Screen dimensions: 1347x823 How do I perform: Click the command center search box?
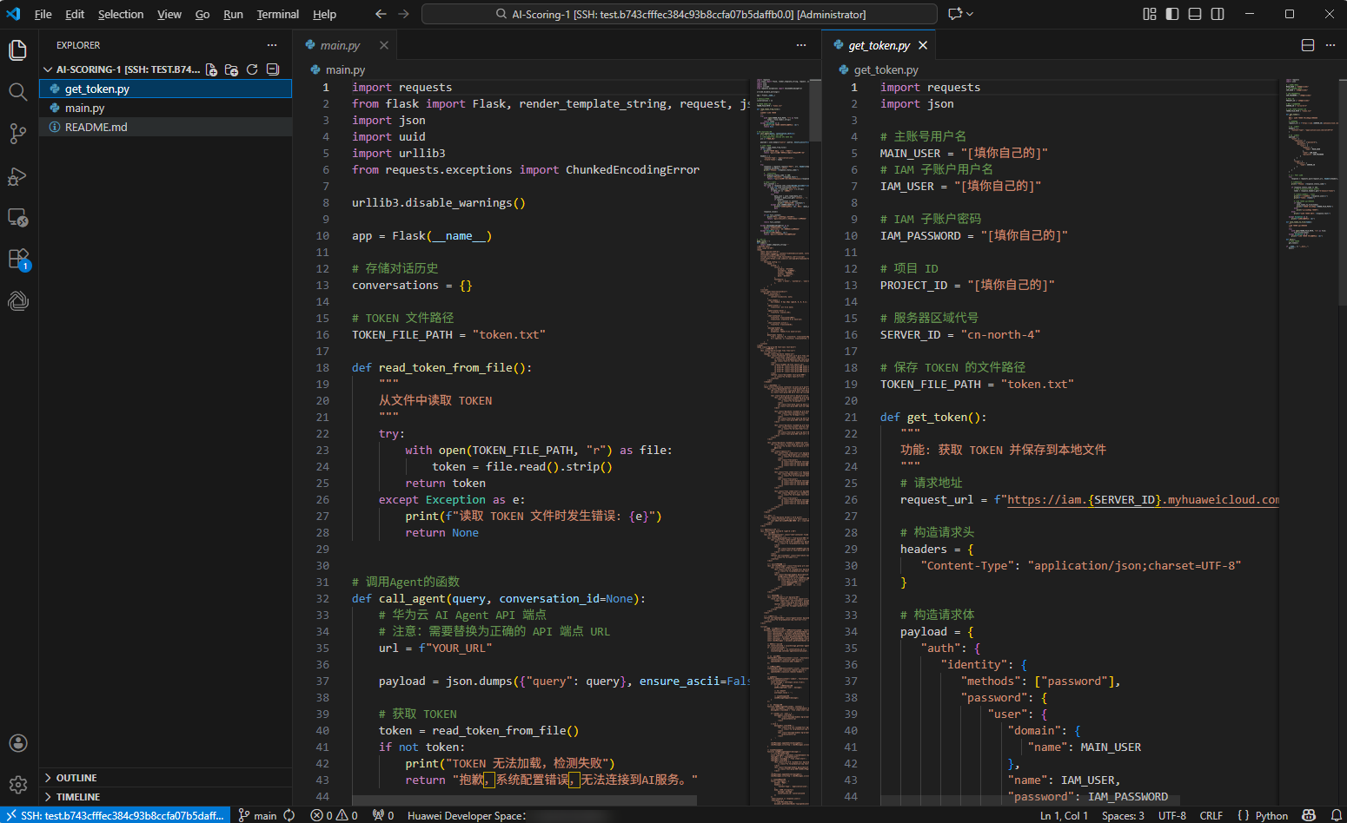(x=680, y=14)
